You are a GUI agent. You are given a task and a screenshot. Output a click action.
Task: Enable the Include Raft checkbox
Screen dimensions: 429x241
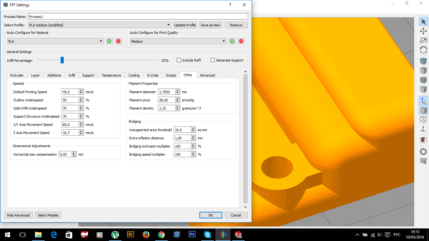pos(179,60)
